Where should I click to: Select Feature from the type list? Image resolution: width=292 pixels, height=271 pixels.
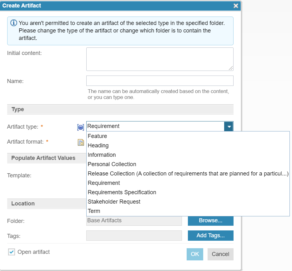pos(98,136)
